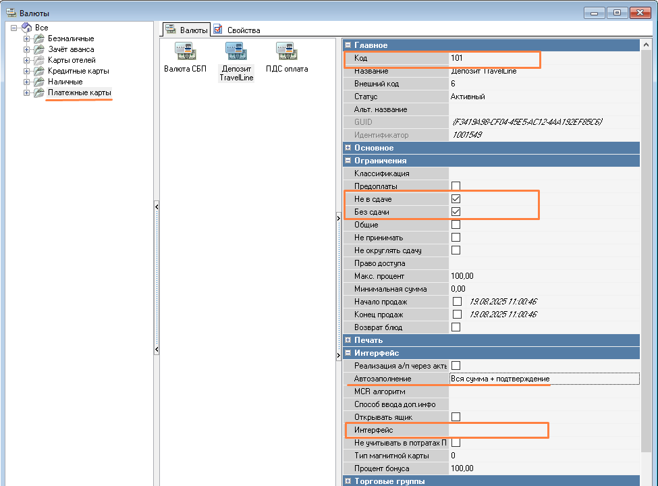Switch to the Свойства tab
658x486 pixels.
237,30
